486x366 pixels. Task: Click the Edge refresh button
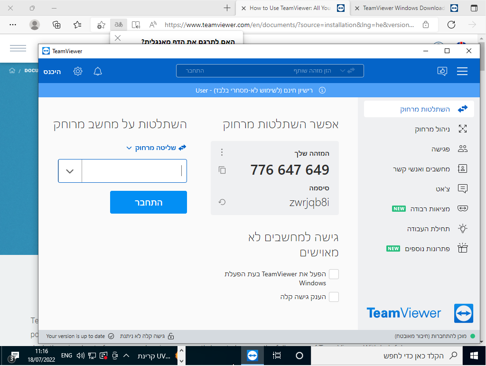(x=451, y=25)
